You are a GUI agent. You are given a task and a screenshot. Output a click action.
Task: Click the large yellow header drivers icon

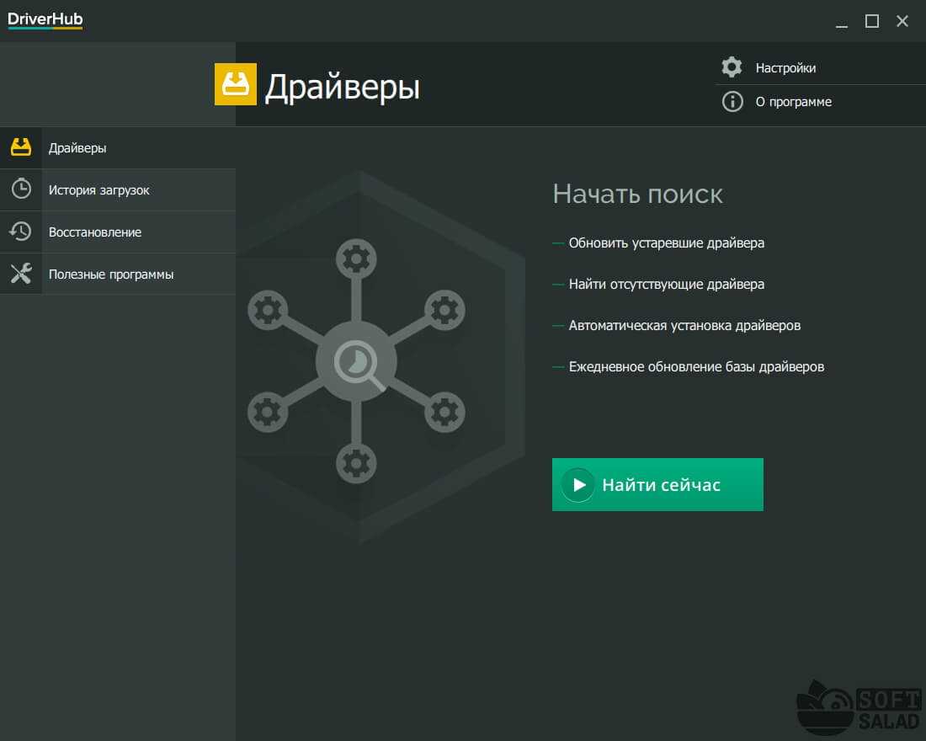point(236,84)
